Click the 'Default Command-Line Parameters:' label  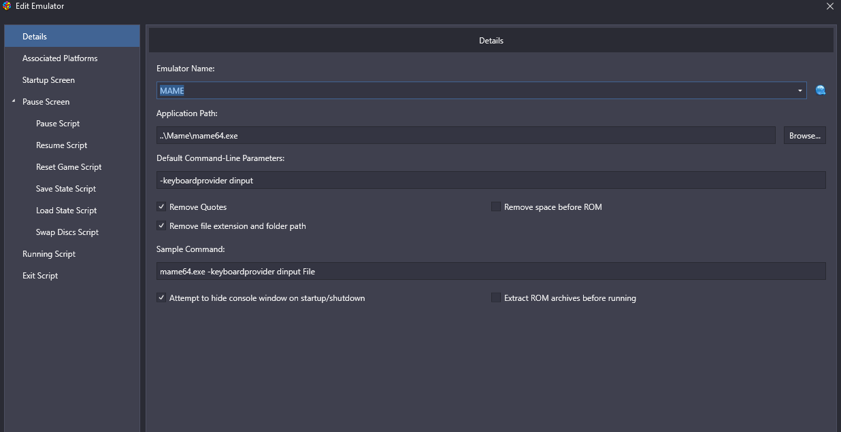220,158
